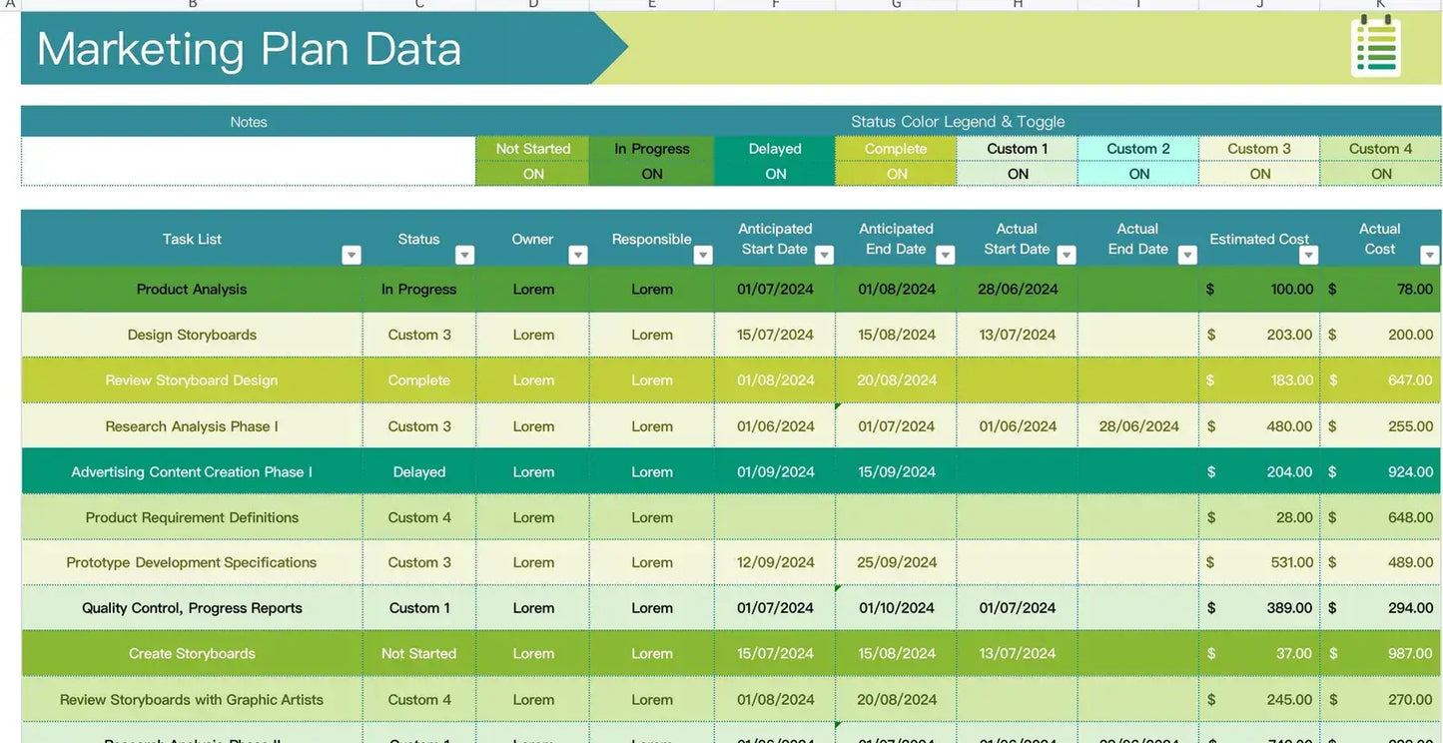Open the Actual Cost filter arrow
Screen dimensions: 1443x743
[1429, 256]
